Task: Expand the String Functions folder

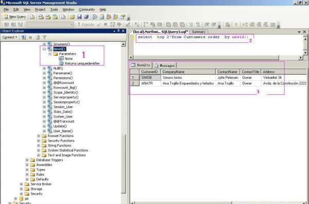Action: coord(39,145)
